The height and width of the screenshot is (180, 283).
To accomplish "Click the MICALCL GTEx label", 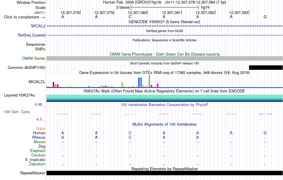I will [x=37, y=82].
